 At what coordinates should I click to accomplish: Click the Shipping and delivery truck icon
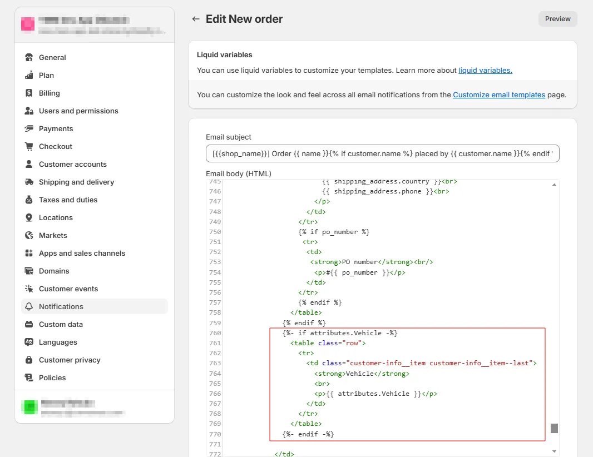click(29, 182)
